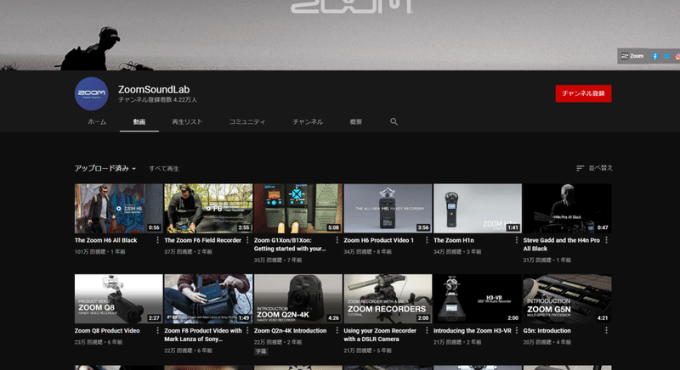Play The Zoom H6 All Black thumbnail
Screen dimensions: 680x370
pyautogui.click(x=118, y=209)
